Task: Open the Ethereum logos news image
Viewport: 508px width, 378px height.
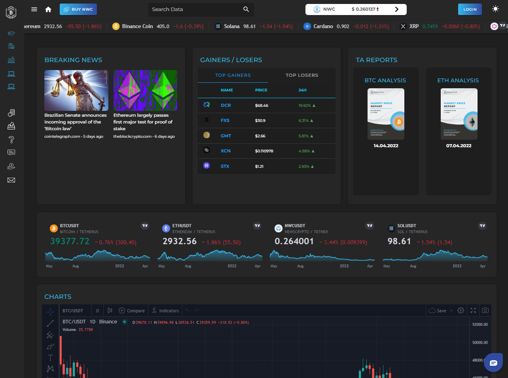Action: click(x=145, y=91)
